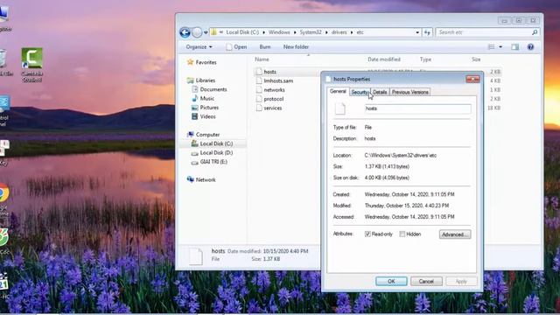Open recent pages dropdown beside navigation arrows
Viewport: 560px width, 315px height.
click(206, 32)
